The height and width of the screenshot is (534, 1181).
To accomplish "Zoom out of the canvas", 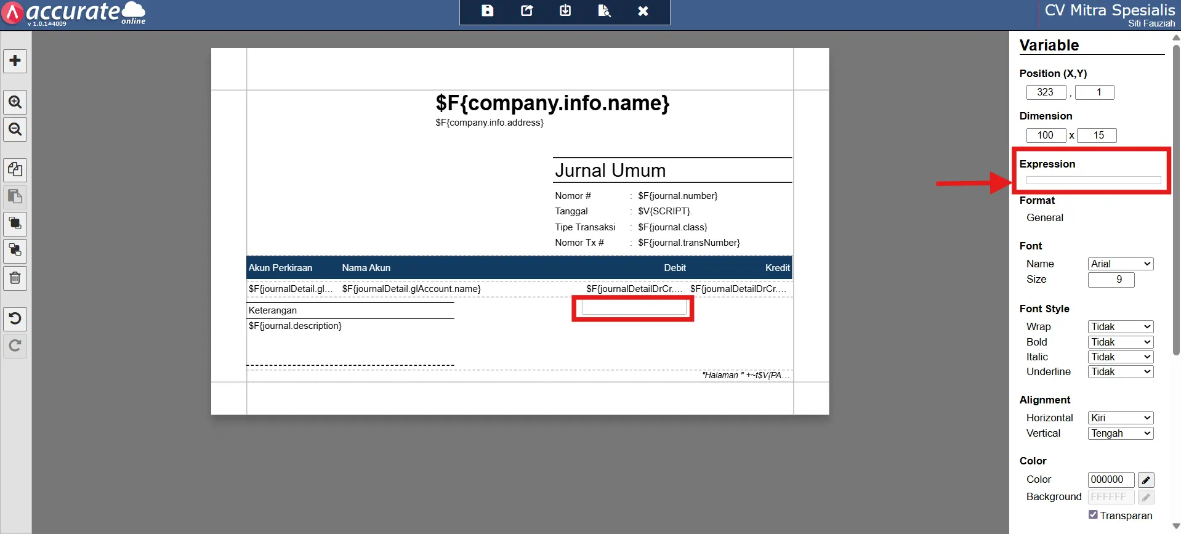I will coord(15,129).
